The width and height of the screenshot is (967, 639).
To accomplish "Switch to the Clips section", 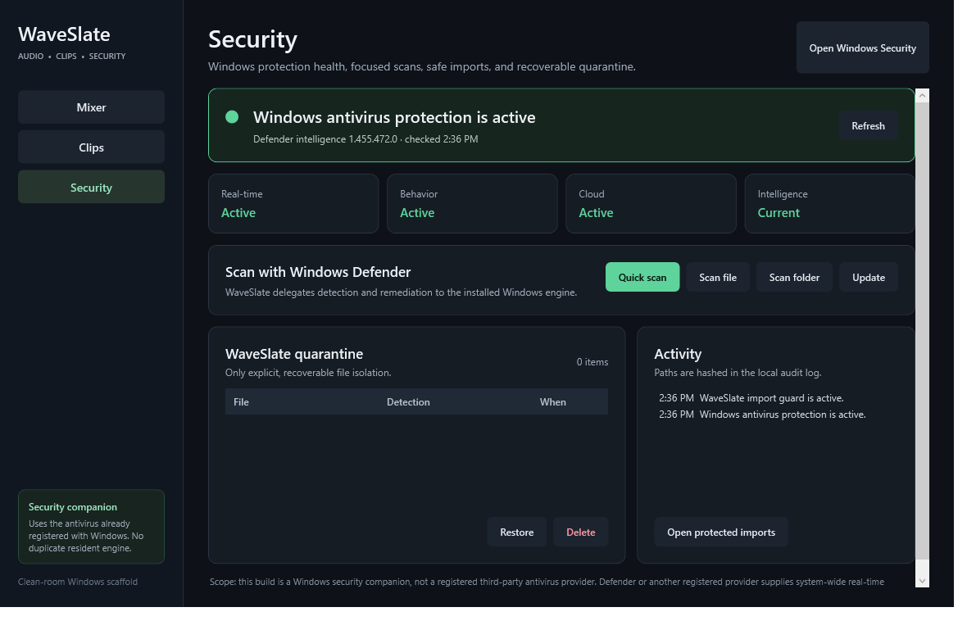I will click(91, 147).
